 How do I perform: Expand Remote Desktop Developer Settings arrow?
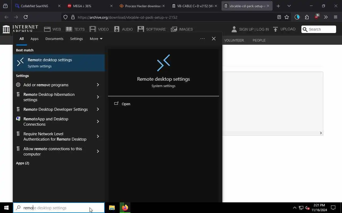[98, 109]
